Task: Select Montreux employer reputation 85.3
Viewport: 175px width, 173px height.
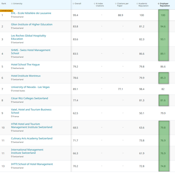Action: click(163, 78)
